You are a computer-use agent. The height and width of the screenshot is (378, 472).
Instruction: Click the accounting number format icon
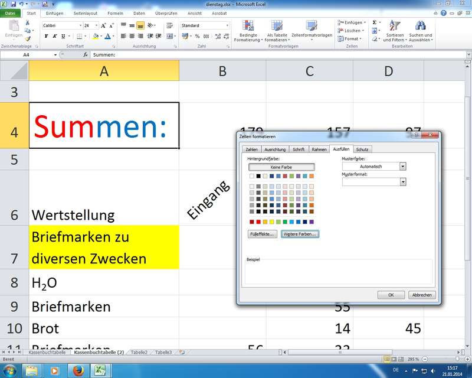(x=185, y=36)
